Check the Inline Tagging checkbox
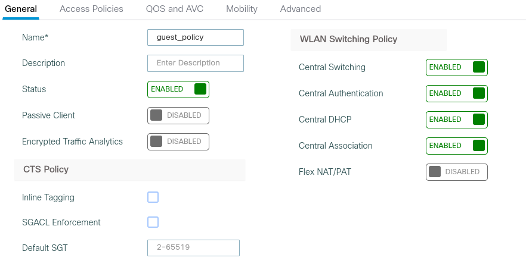Image resolution: width=526 pixels, height=267 pixels. [153, 197]
